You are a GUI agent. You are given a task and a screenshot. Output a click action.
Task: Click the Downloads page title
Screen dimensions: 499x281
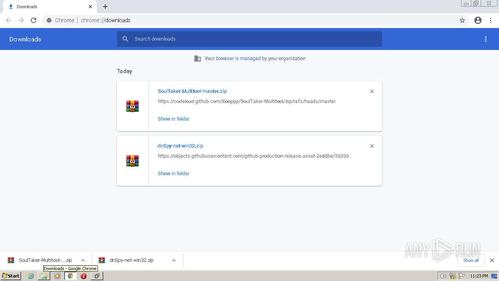pyautogui.click(x=25, y=39)
